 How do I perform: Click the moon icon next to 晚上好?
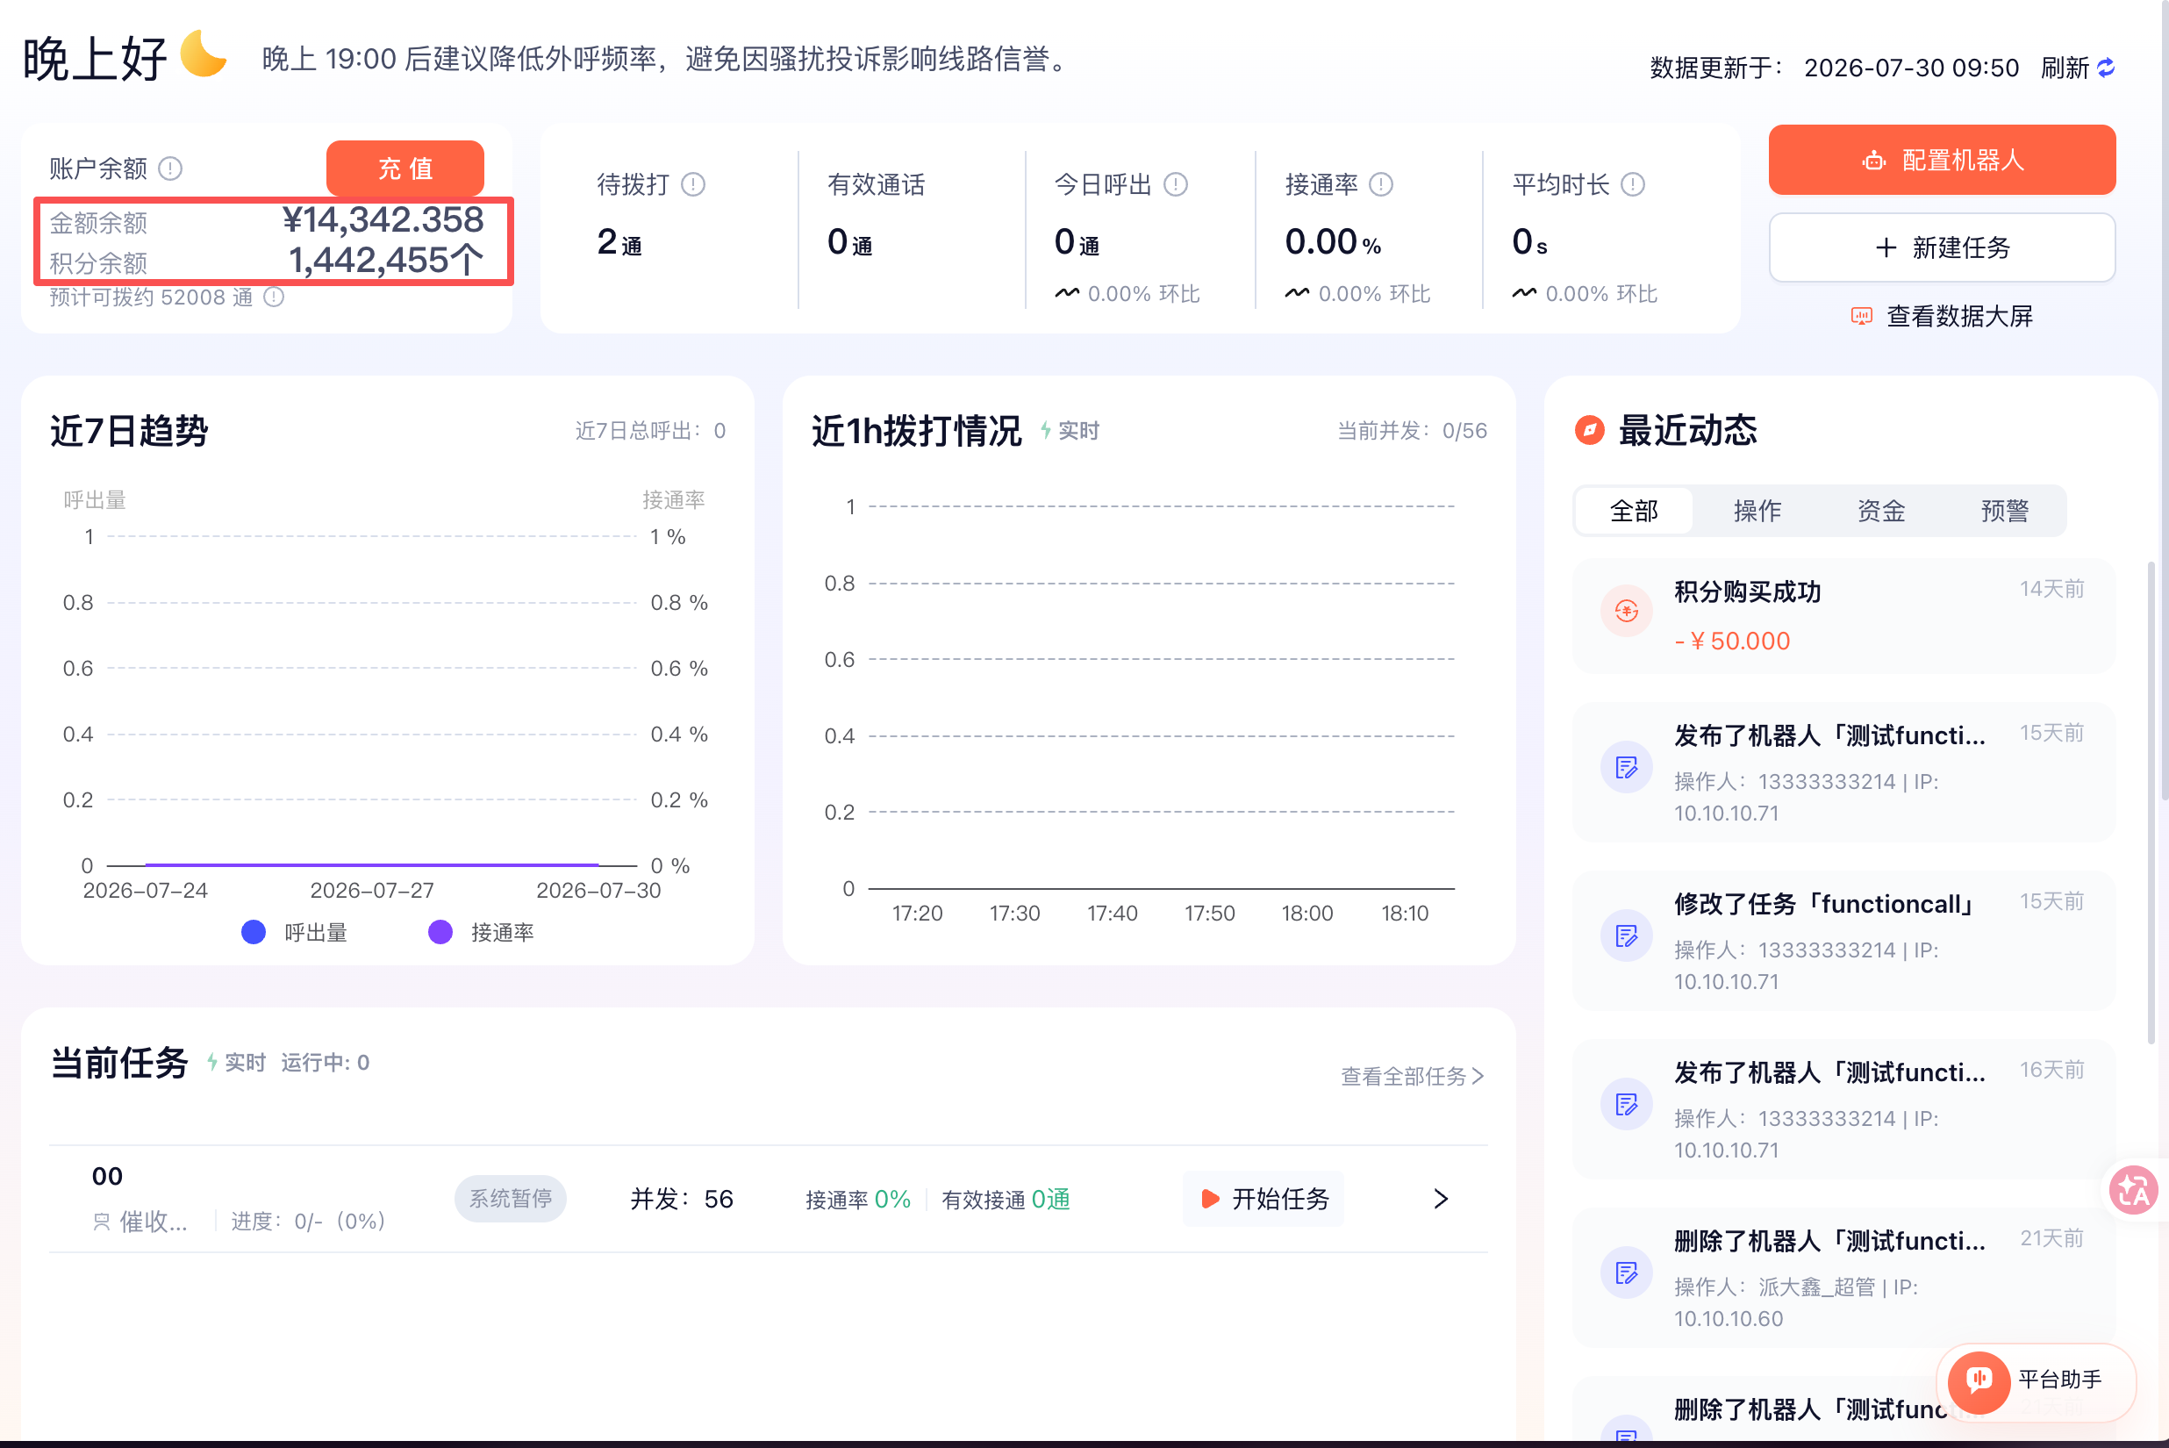coord(204,54)
